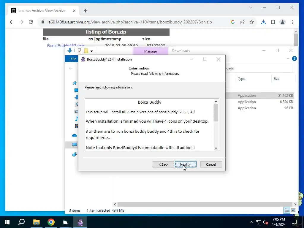The width and height of the screenshot is (304, 228).
Task: Click the Google icon in the address bar
Action: pos(233,22)
